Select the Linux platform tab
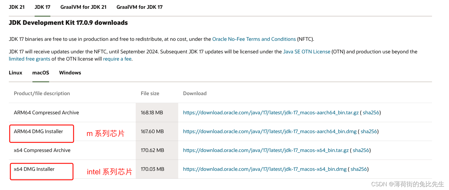This screenshot has height=190, width=449. point(15,73)
